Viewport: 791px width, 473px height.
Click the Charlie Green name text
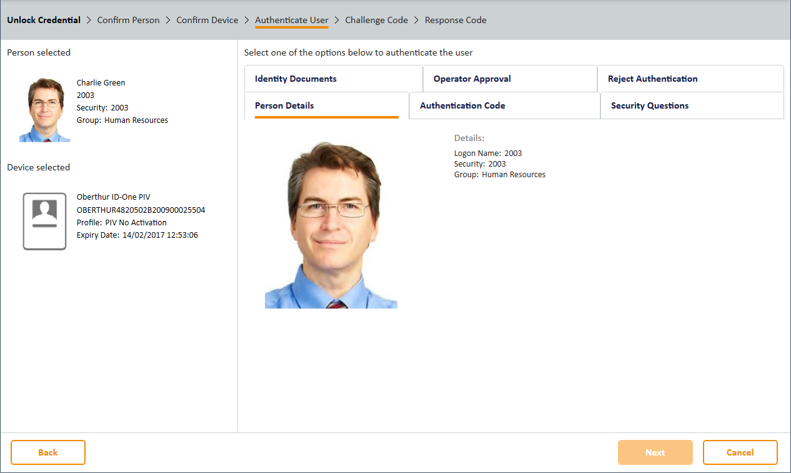(101, 82)
